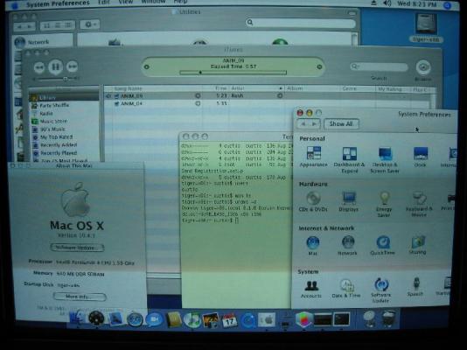Click Finder icon in Dock
This screenshot has height=350, width=467.
point(78,318)
